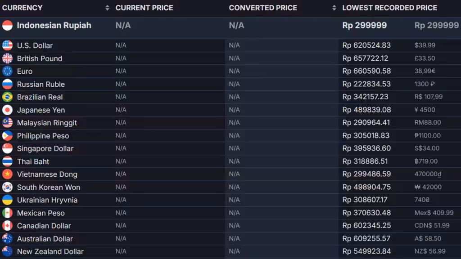Click the New Zealand Dollar NZ$ 56.99 price
Image resolution: width=461 pixels, height=259 pixels.
(430, 251)
